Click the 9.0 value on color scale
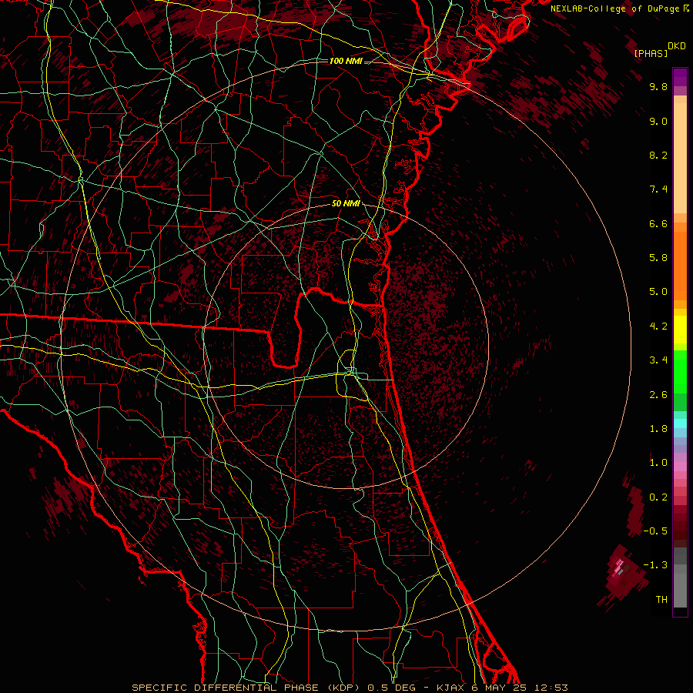 pos(658,121)
